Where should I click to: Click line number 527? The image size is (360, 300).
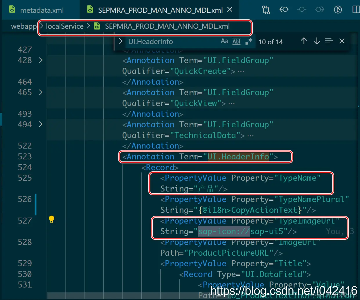pos(25,221)
